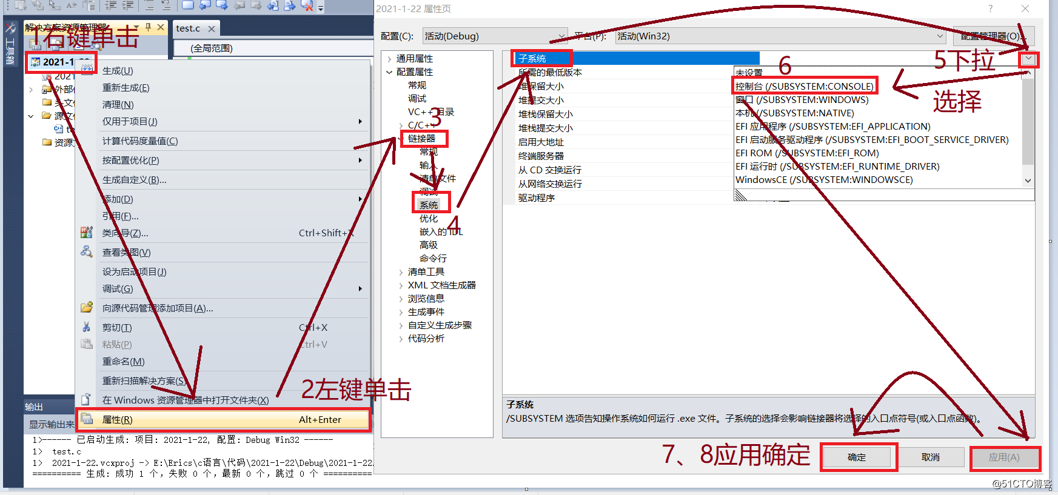Click the open folder in Explorer menu icon
The height and width of the screenshot is (495, 1058).
pos(87,399)
